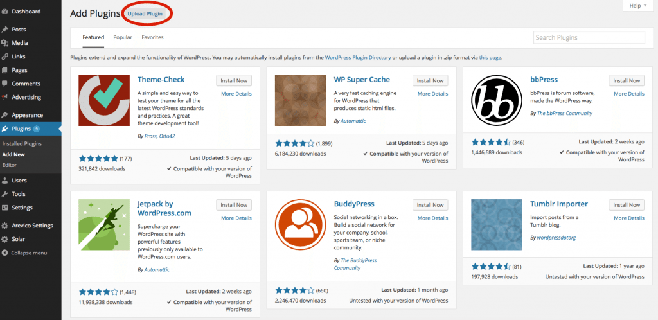Switch to the Popular tab
This screenshot has width=658, height=320.
coord(123,37)
